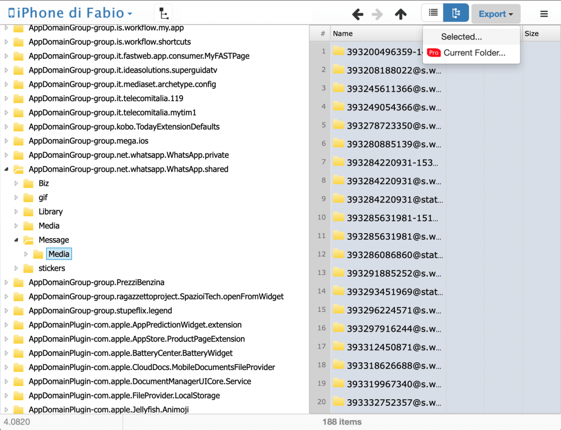Select AppDomainPlugin-com.apple.BatteryCenter.BatteryWidget folder
Viewport: 561px width, 430px height.
point(130,353)
